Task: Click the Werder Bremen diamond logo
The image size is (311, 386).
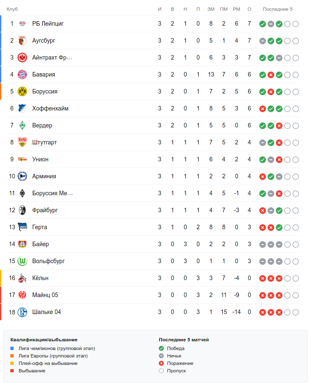Action: click(22, 126)
